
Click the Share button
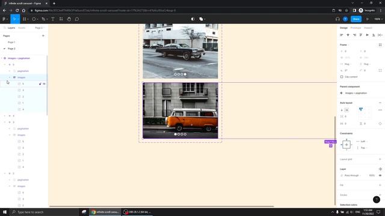pyautogui.click(x=356, y=19)
